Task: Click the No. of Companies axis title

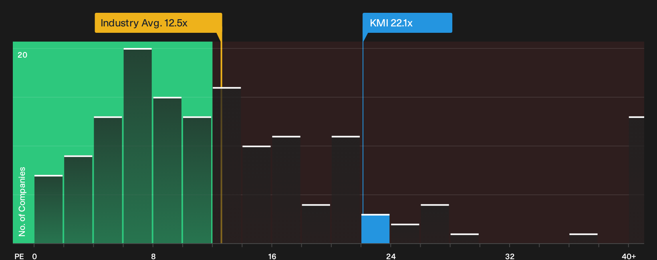Action: coord(22,202)
